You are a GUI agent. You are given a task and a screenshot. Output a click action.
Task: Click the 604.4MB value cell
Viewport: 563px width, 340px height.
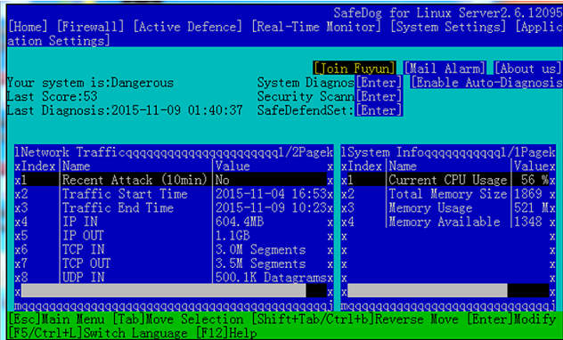pyautogui.click(x=240, y=222)
